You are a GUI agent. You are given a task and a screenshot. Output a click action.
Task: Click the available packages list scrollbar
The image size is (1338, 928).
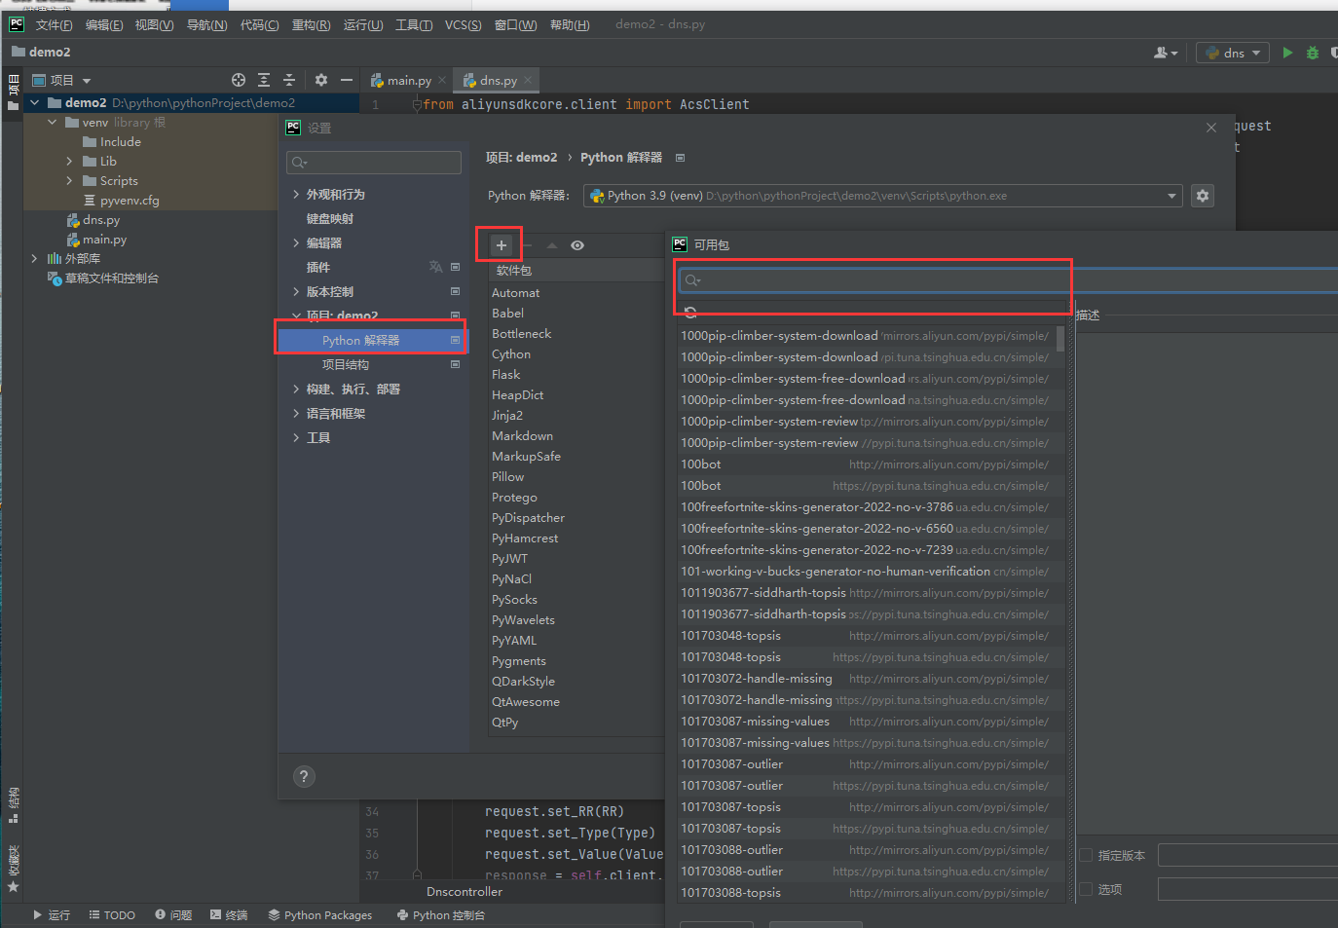[1060, 339]
